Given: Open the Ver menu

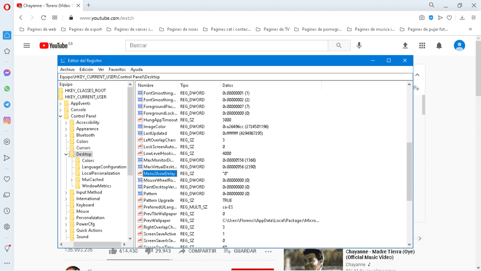Looking at the screenshot, I should click(x=101, y=69).
